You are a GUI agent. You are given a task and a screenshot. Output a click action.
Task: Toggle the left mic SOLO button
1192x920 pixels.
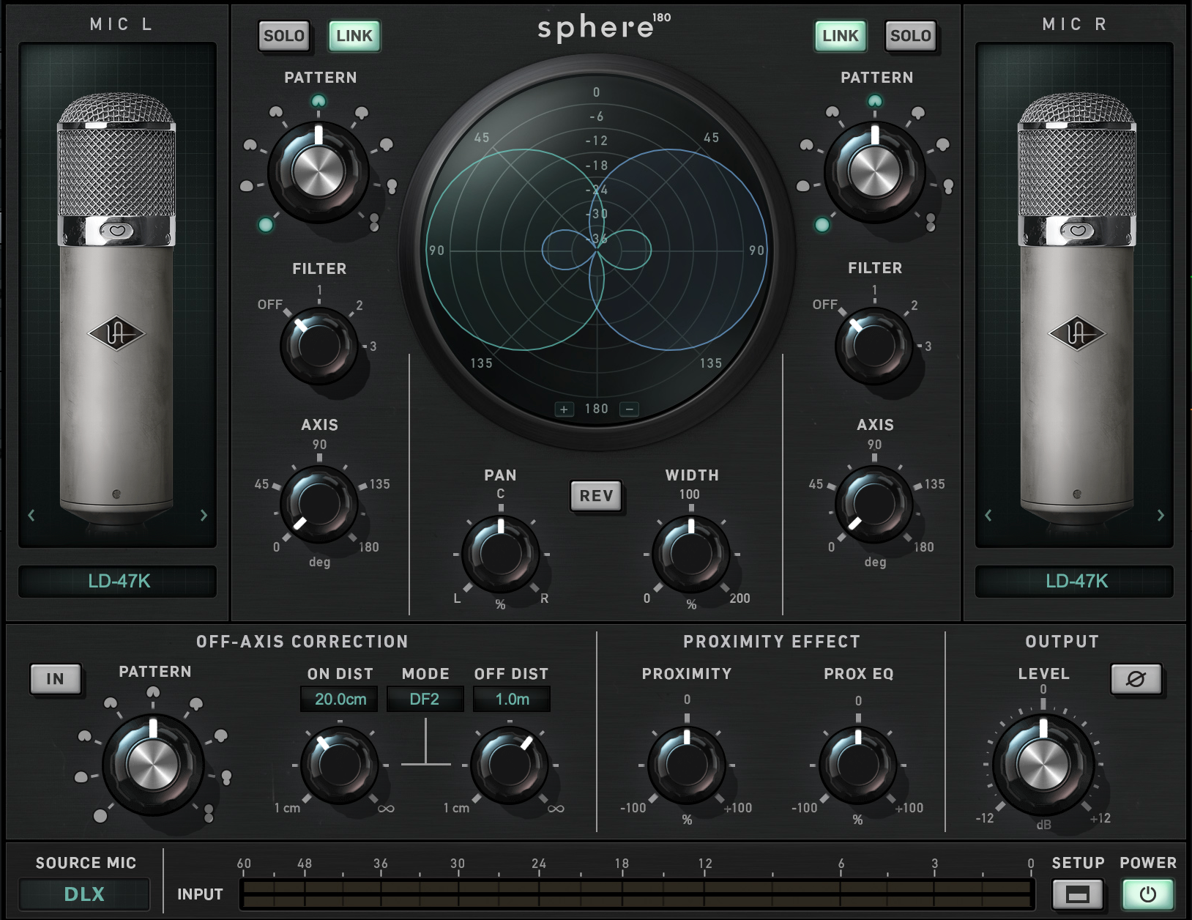[283, 36]
